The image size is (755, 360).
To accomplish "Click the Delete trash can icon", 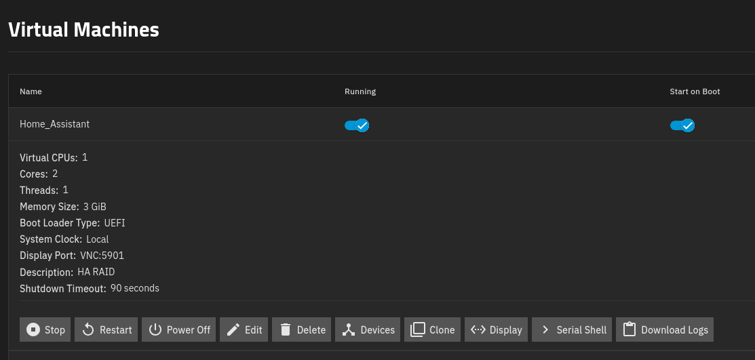I will (286, 329).
